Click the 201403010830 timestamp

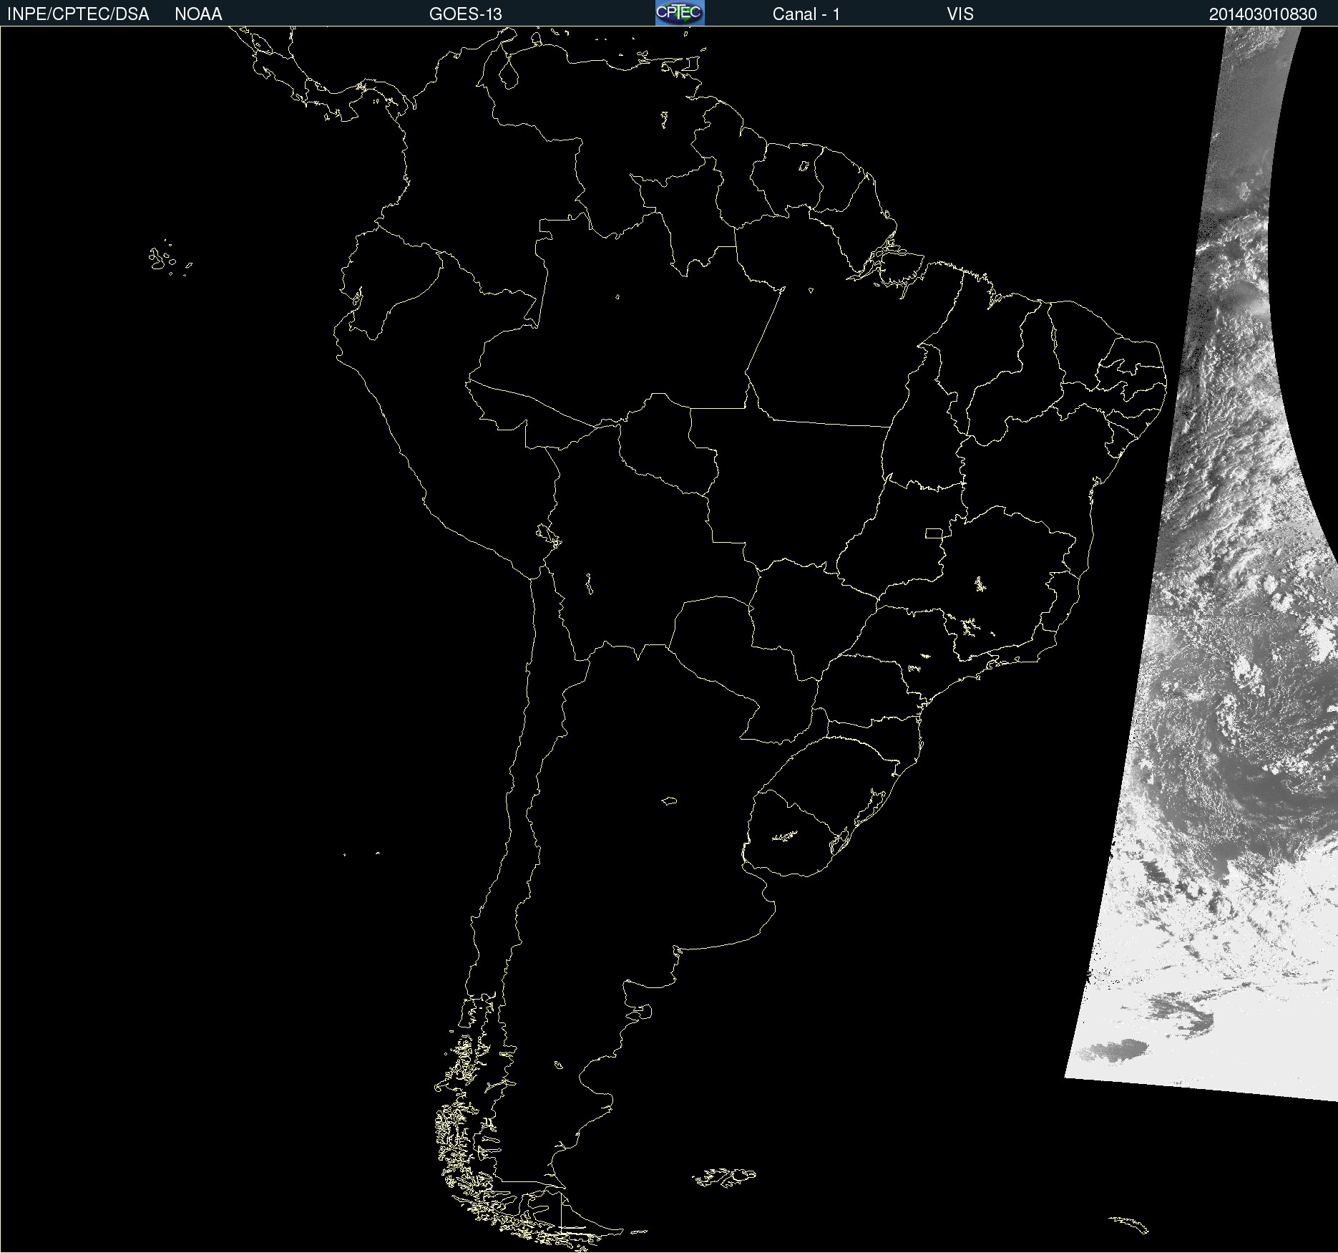[1262, 14]
